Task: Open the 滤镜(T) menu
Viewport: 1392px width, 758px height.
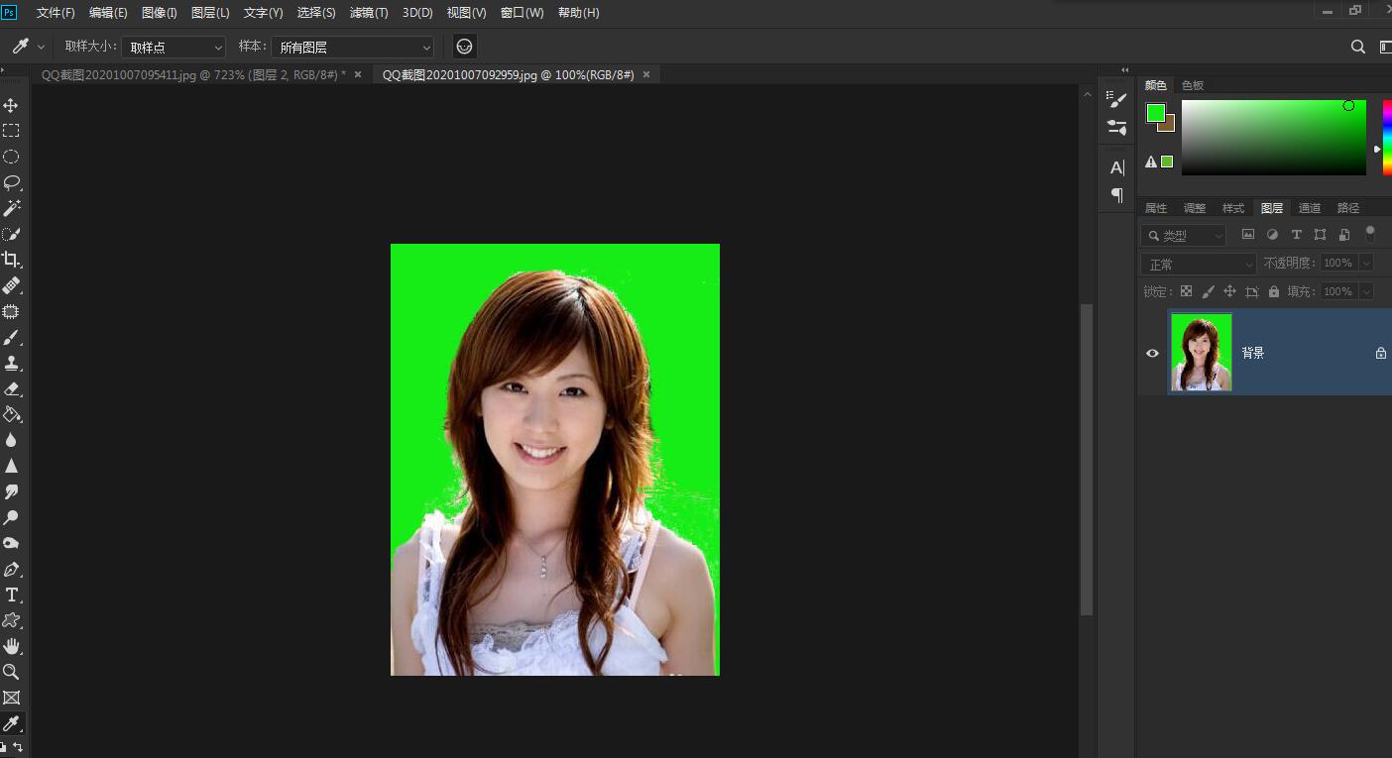Action: [369, 13]
